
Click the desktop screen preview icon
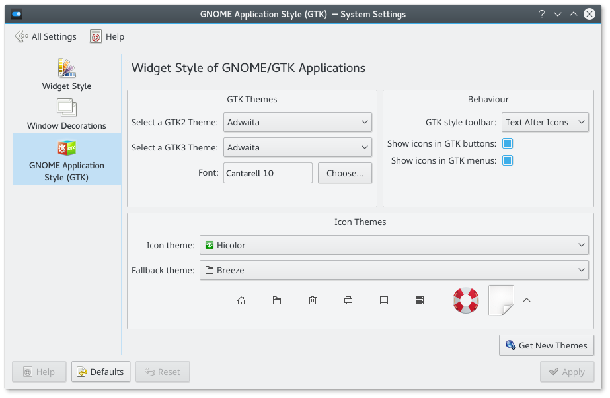pos(384,300)
